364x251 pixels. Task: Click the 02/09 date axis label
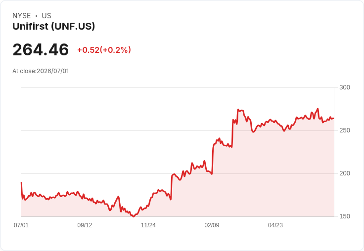212,225
